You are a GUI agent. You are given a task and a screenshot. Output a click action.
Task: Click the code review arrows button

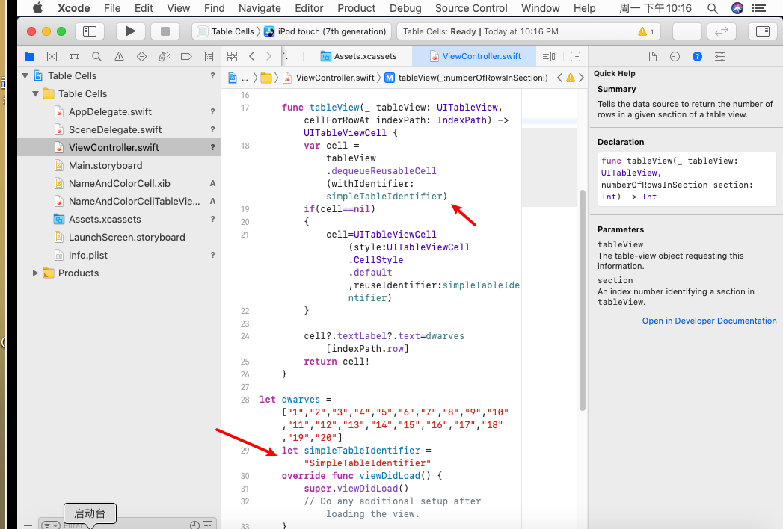click(722, 31)
